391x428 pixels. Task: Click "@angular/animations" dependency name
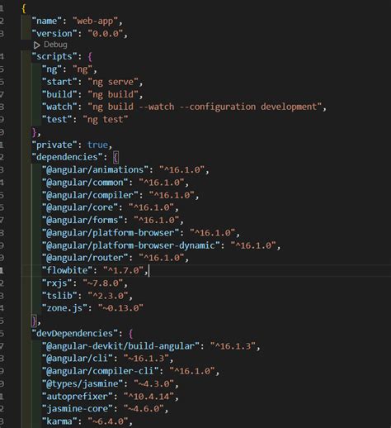pos(96,169)
